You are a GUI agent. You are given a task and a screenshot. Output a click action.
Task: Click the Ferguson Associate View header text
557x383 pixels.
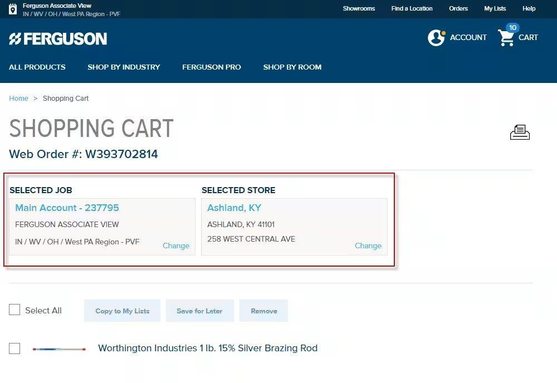coord(57,6)
